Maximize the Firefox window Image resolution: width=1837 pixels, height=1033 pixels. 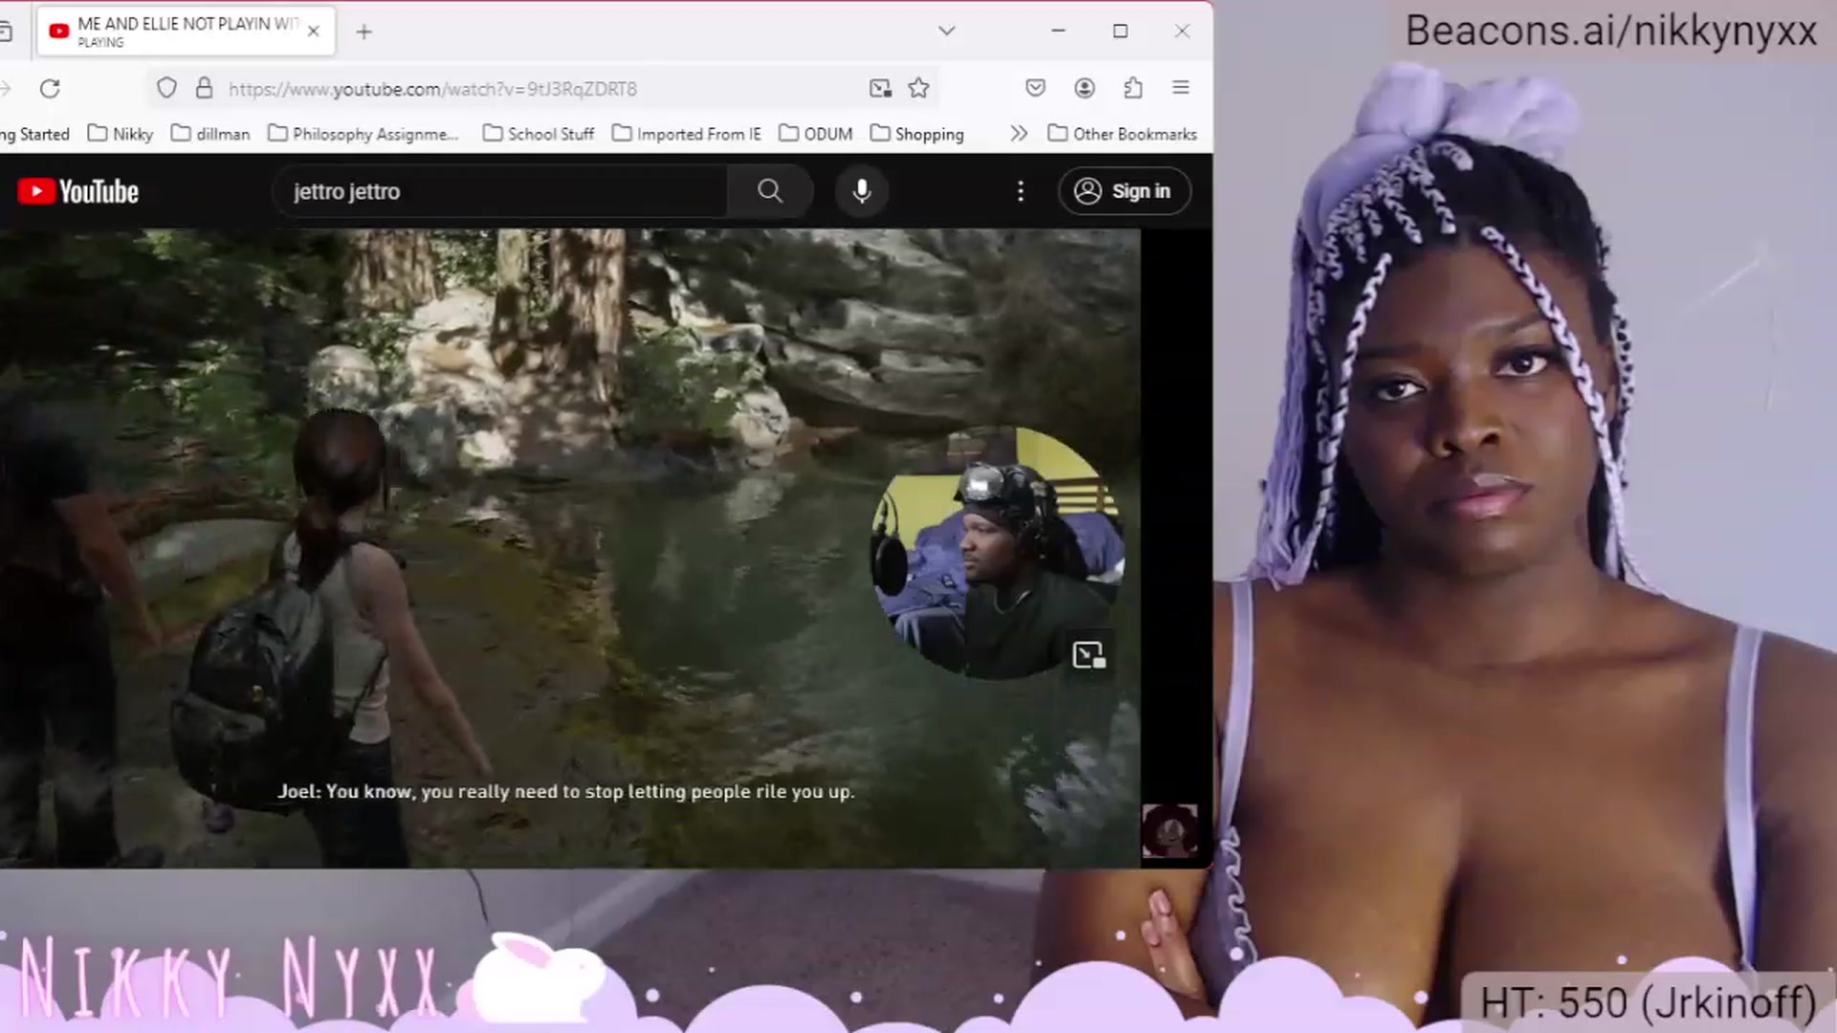[1120, 31]
